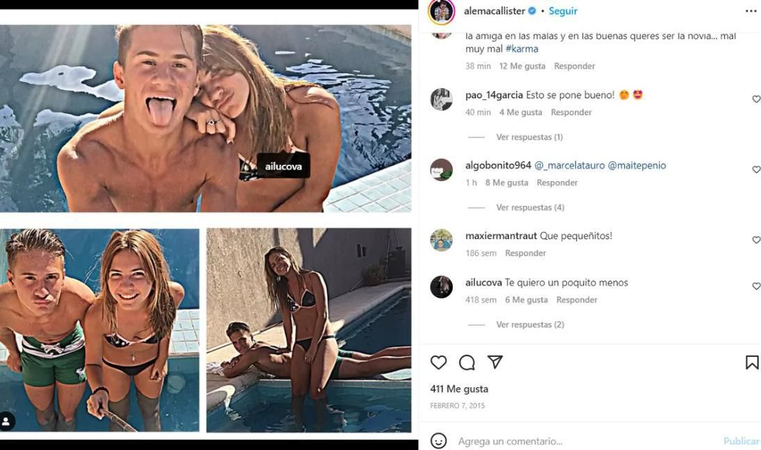Screen dimensions: 761x450
Task: Expand "Ver respuestas (1)" under pao_14garcia
Action: [x=529, y=137]
